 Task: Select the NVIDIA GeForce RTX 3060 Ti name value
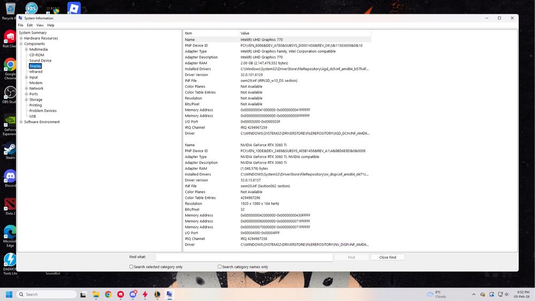click(x=263, y=145)
